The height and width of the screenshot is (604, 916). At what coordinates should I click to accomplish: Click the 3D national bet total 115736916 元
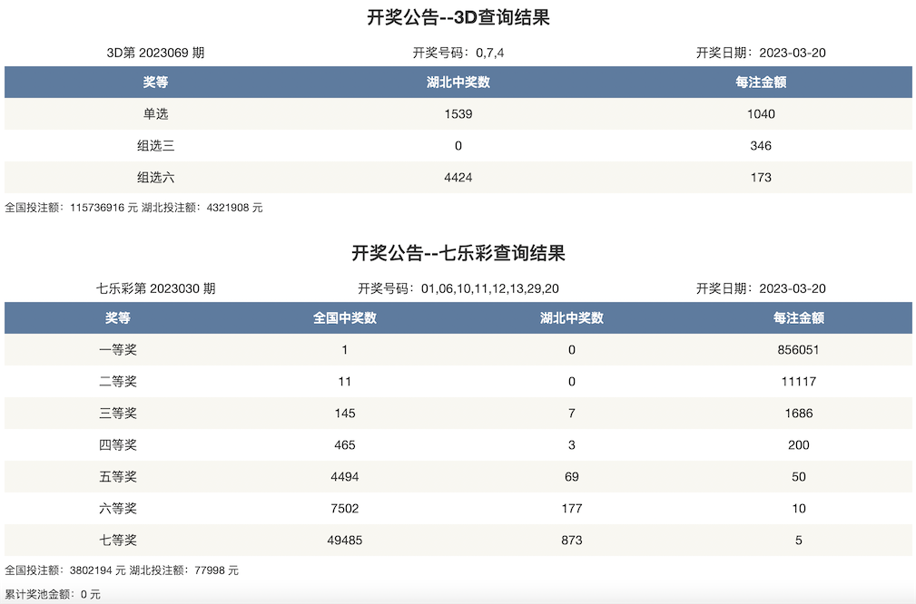[x=104, y=208]
